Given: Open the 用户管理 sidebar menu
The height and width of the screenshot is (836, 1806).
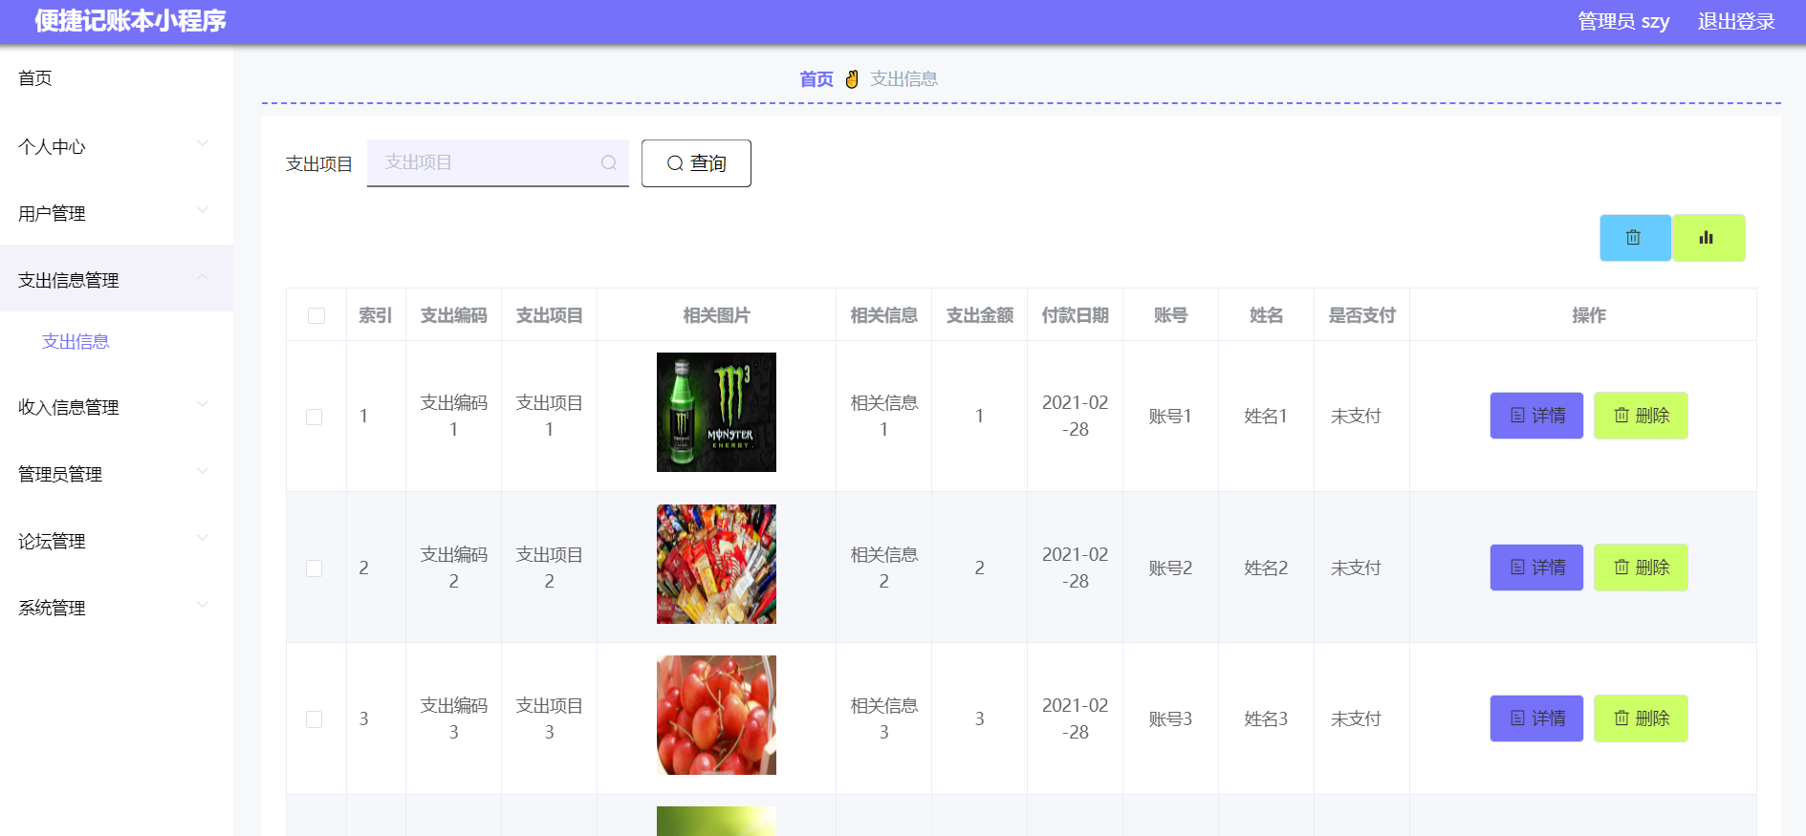Looking at the screenshot, I should pyautogui.click(x=117, y=213).
